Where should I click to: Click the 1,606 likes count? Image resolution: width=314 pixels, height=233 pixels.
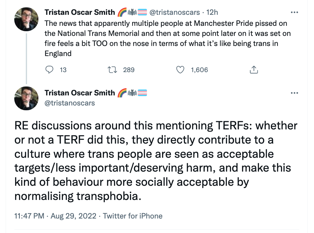point(199,70)
